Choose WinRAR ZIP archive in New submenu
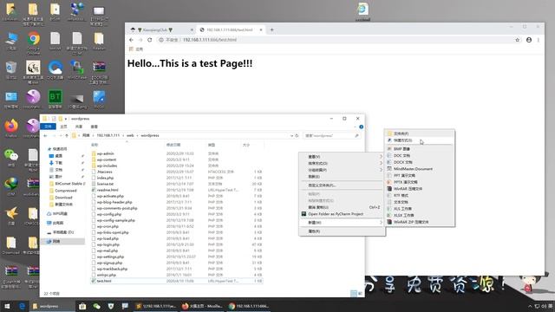Image resolution: width=555 pixels, height=312 pixels. tap(420, 222)
